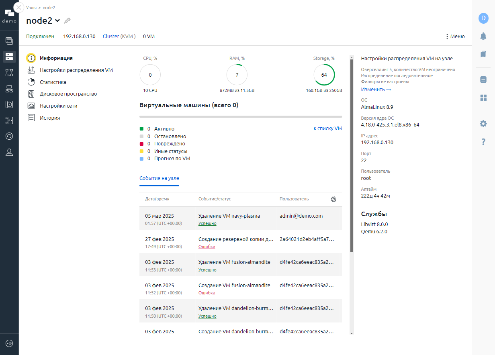The height and width of the screenshot is (355, 495).
Task: Open Дисковое пространство section
Action: point(68,94)
